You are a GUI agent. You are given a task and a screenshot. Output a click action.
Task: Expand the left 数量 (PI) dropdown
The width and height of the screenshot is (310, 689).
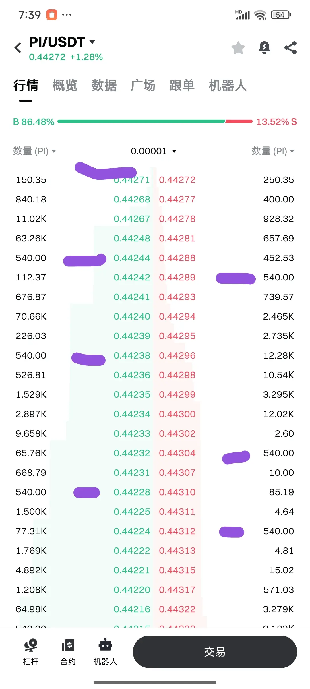34,151
